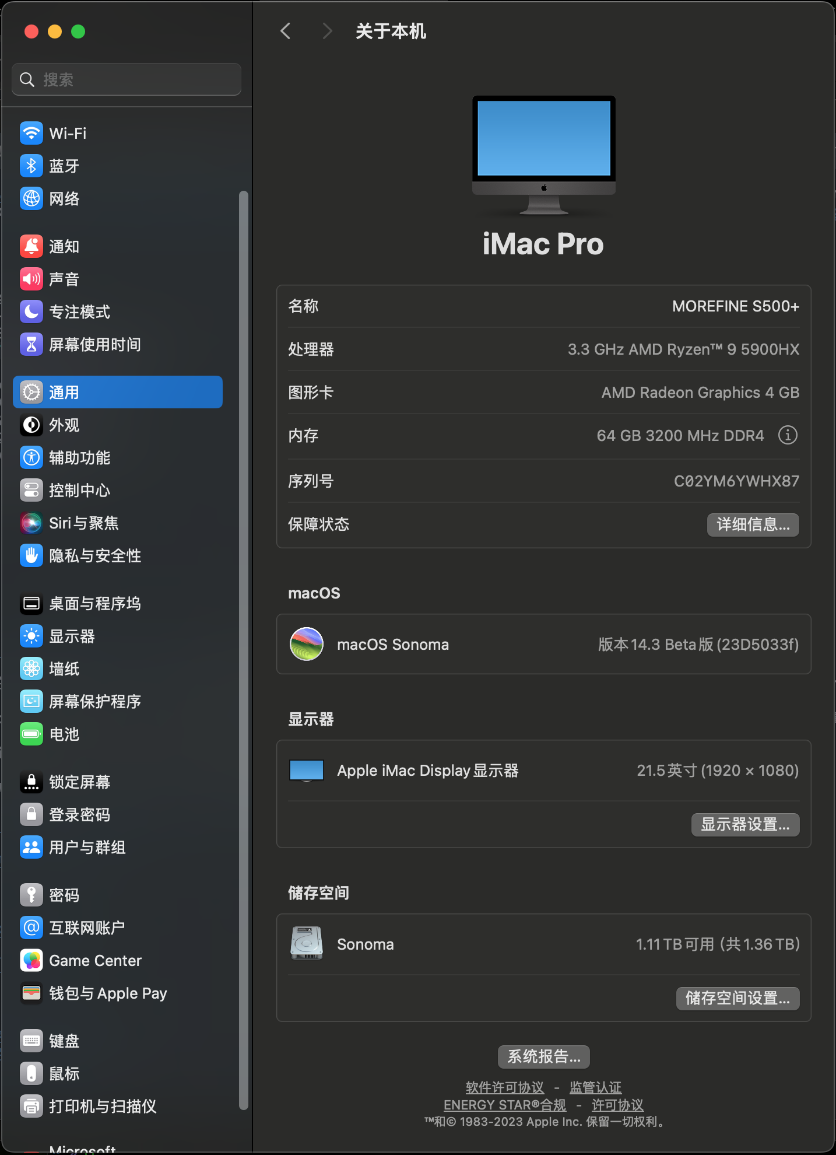
Task: Open Wi-Fi settings icon in sidebar
Action: click(31, 133)
